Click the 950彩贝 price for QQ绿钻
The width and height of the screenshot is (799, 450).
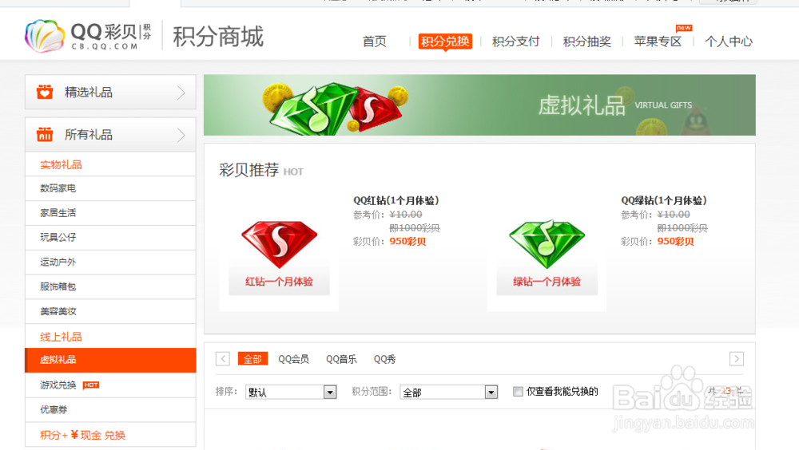point(675,241)
